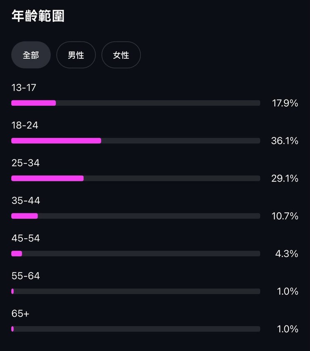
Task: Tap the 17.9% percentage value
Action: (x=285, y=103)
